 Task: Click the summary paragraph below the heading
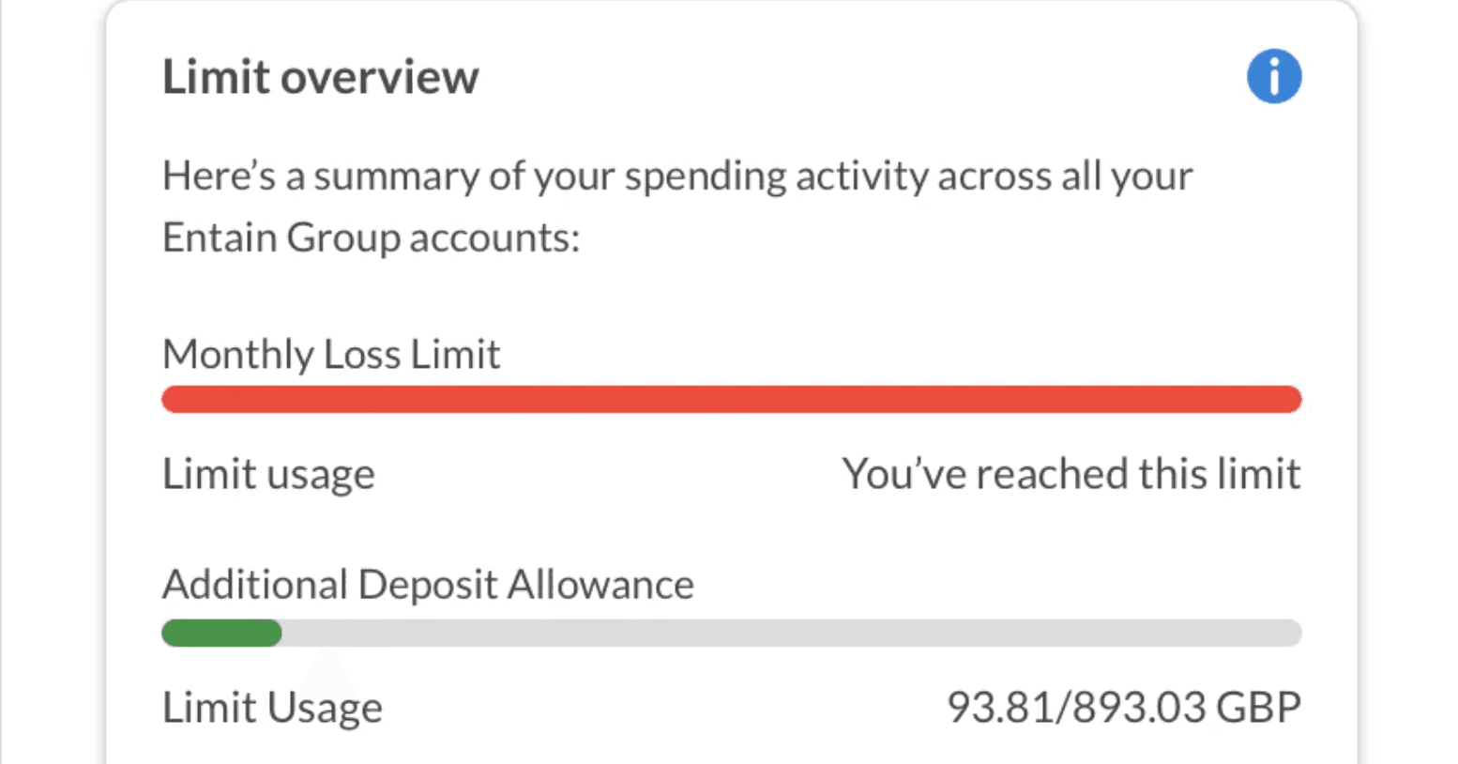[x=676, y=205]
